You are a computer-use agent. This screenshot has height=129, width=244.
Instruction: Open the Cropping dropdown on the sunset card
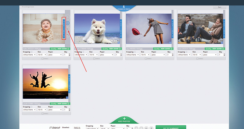point(29,110)
